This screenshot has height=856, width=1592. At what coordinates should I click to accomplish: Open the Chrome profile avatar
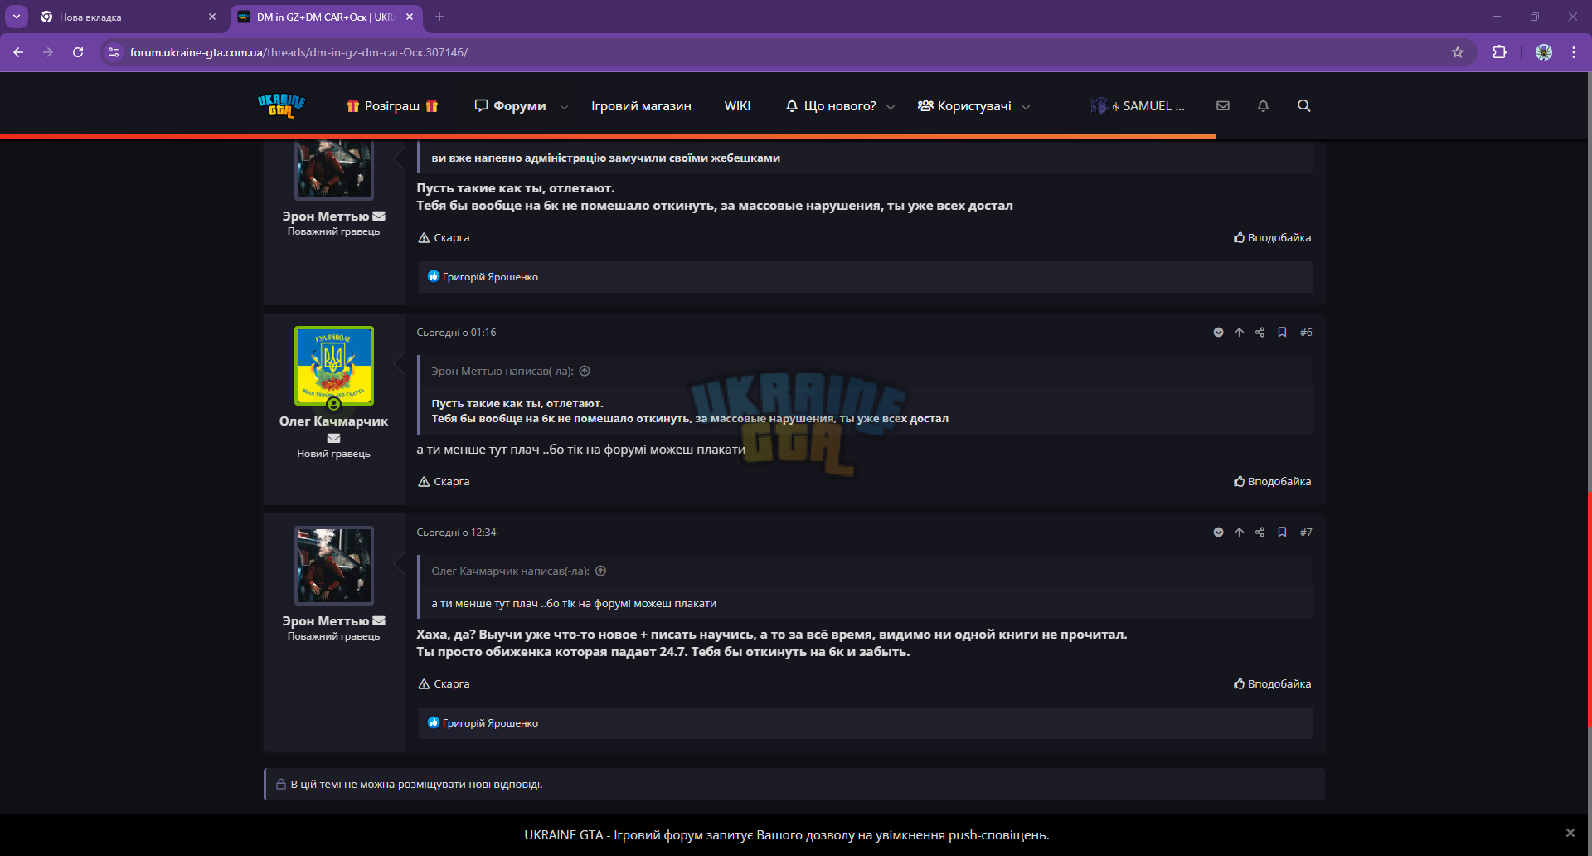tap(1544, 52)
